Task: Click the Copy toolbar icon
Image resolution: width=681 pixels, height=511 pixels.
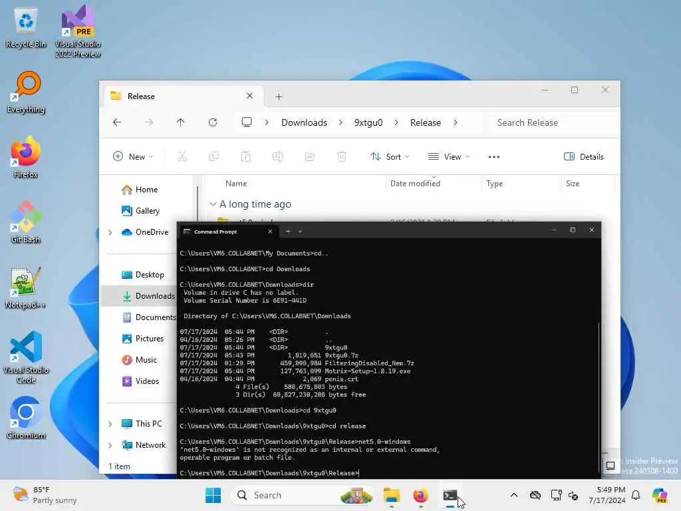Action: pos(213,156)
